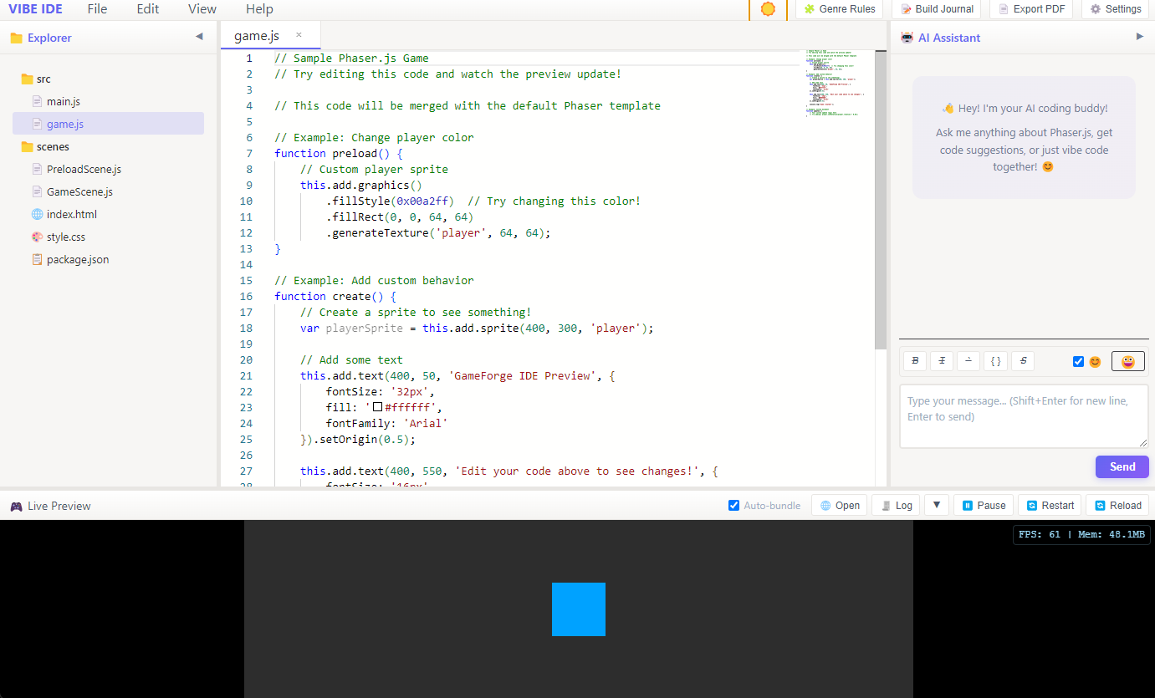Click the gamepad icon beside Live Preview
The image size is (1155, 698).
pos(17,506)
